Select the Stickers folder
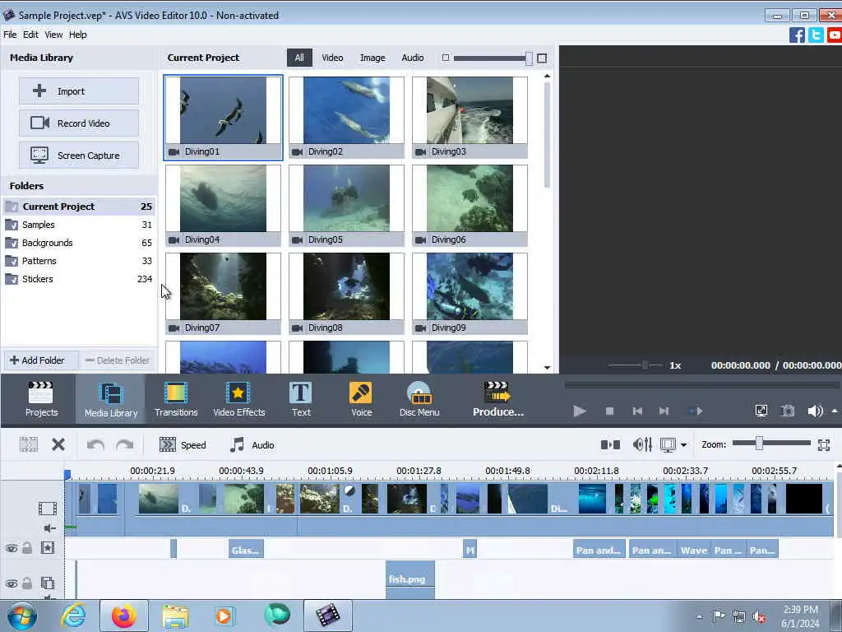 [x=78, y=279]
